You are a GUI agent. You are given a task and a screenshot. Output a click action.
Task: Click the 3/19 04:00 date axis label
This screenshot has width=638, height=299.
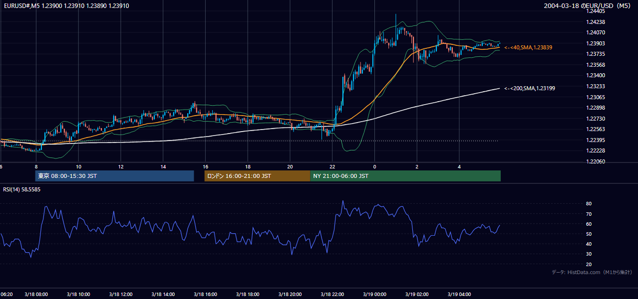point(460,295)
